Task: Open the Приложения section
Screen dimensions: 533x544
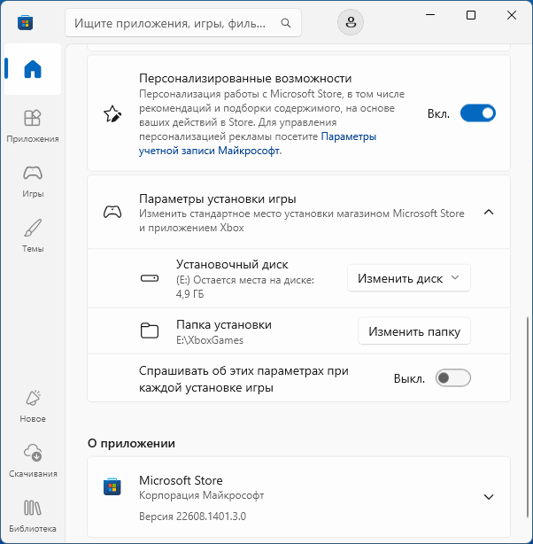Action: click(33, 127)
